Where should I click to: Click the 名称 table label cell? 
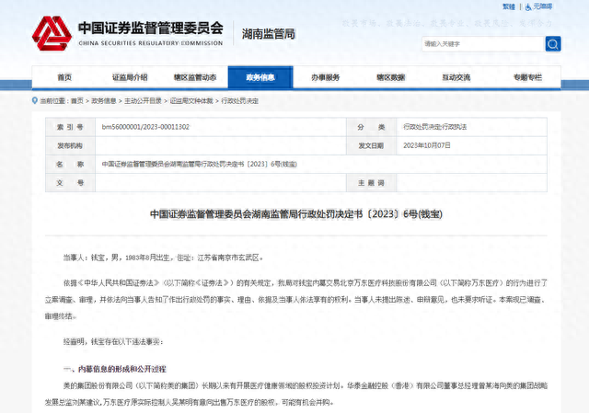(x=70, y=164)
